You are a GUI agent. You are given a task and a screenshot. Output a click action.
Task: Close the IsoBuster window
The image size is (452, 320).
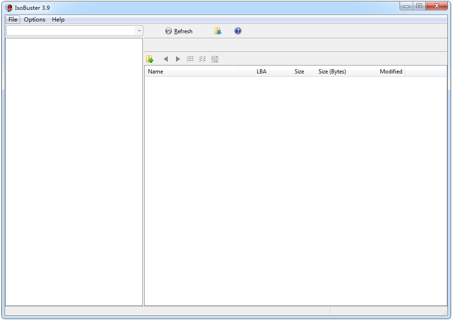[x=437, y=6]
